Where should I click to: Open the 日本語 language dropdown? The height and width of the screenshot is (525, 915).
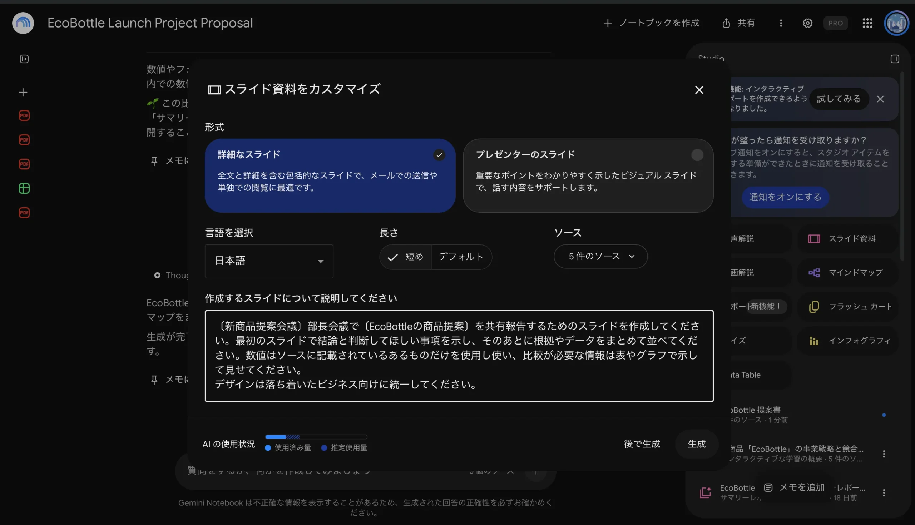pyautogui.click(x=269, y=261)
